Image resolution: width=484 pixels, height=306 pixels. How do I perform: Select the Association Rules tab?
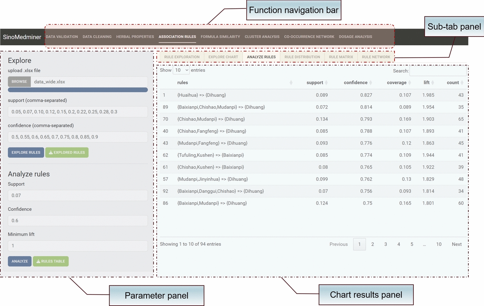[x=177, y=37]
